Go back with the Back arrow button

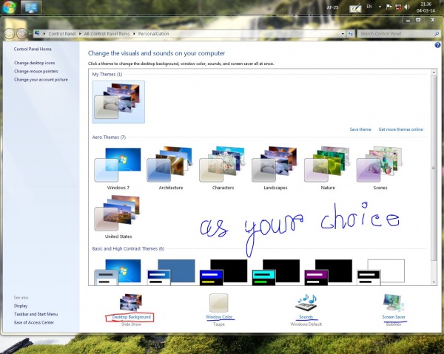[x=10, y=34]
